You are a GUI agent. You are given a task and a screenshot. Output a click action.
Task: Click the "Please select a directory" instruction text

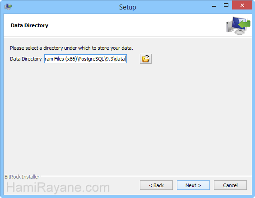(72, 48)
